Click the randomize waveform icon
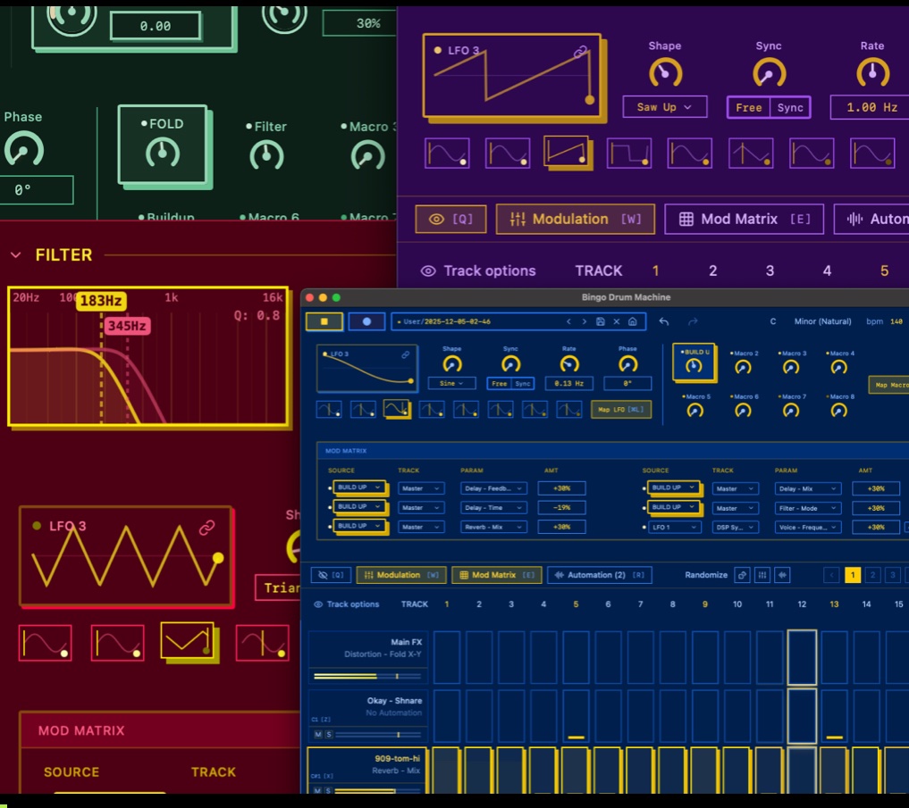 click(x=783, y=575)
